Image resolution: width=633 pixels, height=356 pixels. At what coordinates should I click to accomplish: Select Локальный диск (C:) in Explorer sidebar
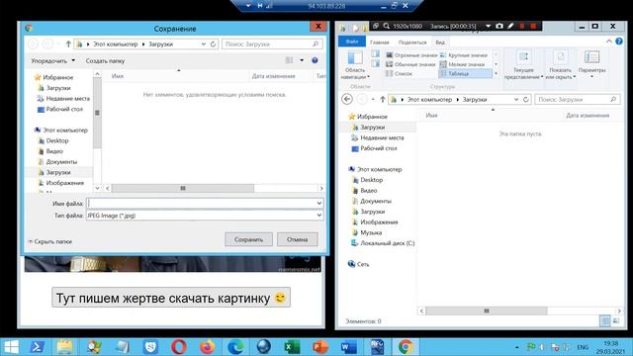pyautogui.click(x=383, y=243)
